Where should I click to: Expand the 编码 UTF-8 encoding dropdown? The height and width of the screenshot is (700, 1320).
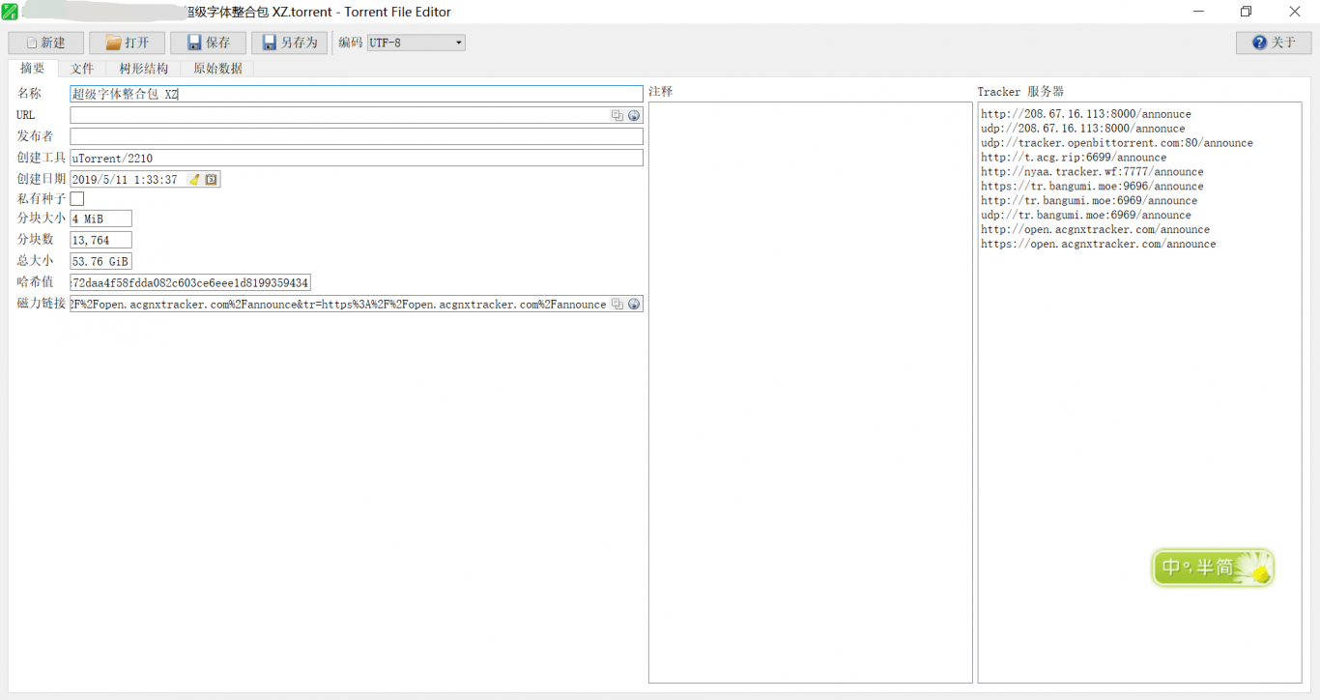point(416,43)
